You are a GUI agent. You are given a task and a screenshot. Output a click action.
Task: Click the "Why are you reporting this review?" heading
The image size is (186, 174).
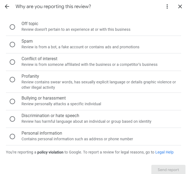click(53, 6)
